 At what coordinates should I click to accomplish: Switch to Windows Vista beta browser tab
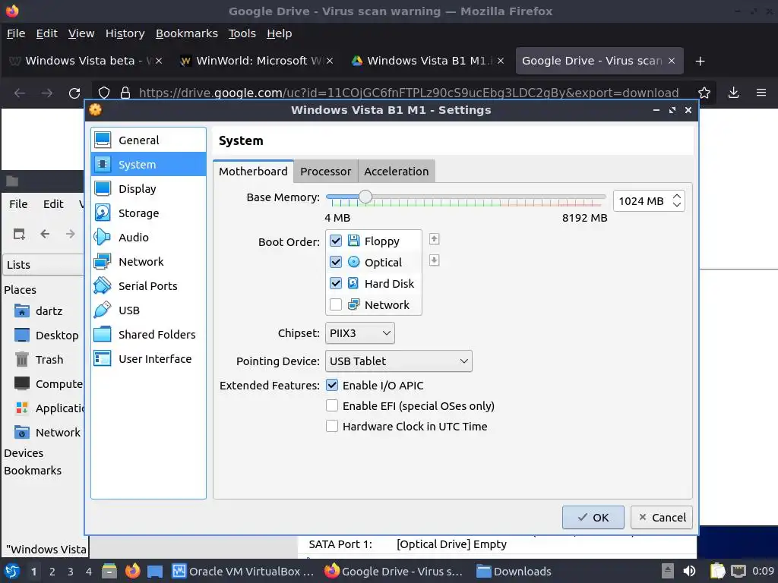(85, 61)
